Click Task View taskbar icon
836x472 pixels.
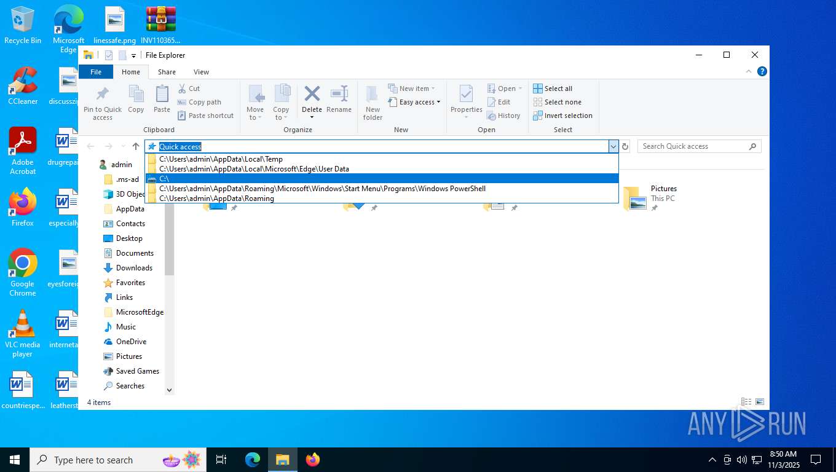221,460
